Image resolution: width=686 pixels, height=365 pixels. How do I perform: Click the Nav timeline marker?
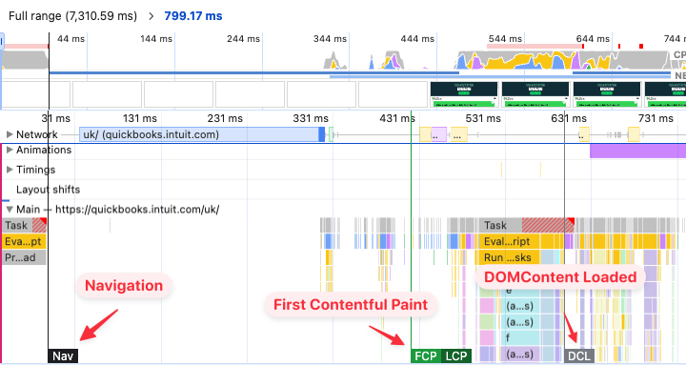coord(63,356)
